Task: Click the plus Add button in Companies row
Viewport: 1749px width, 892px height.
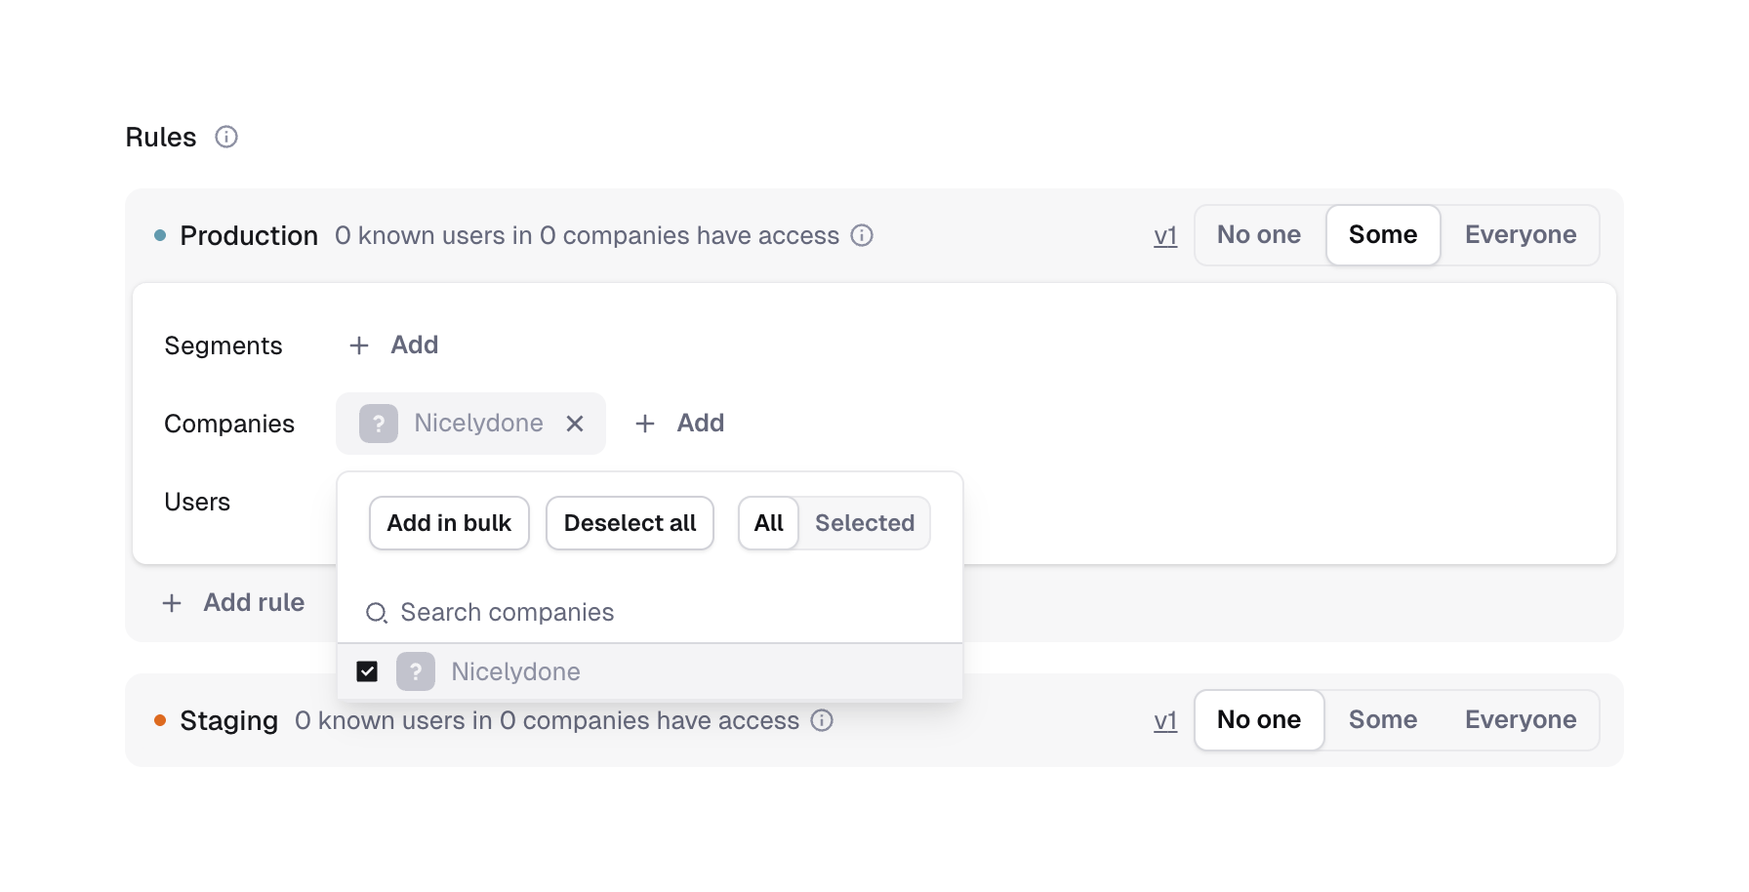Action: [680, 424]
